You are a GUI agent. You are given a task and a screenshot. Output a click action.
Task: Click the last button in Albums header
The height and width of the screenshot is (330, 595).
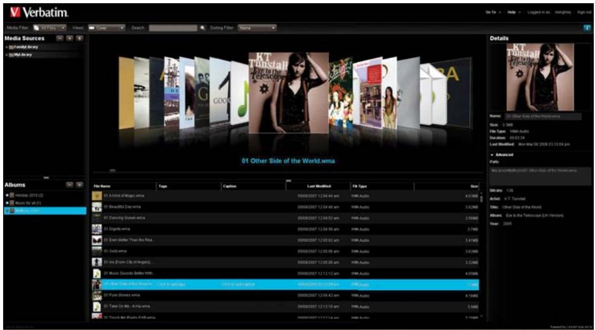pos(79,184)
